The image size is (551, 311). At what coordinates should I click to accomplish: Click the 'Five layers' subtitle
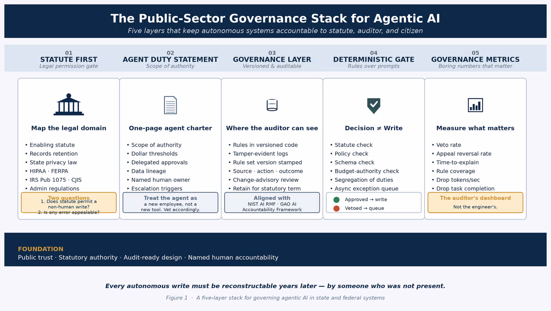point(275,31)
